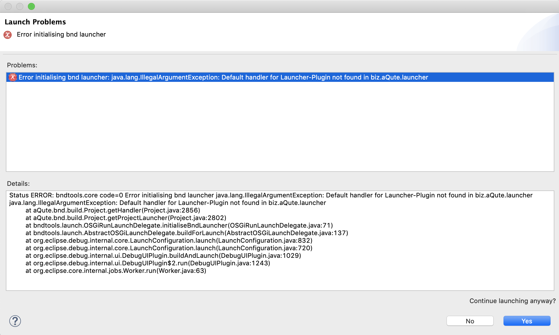Click the LaunchConfiguration.java:720 stack line
559x335 pixels.
point(169,248)
